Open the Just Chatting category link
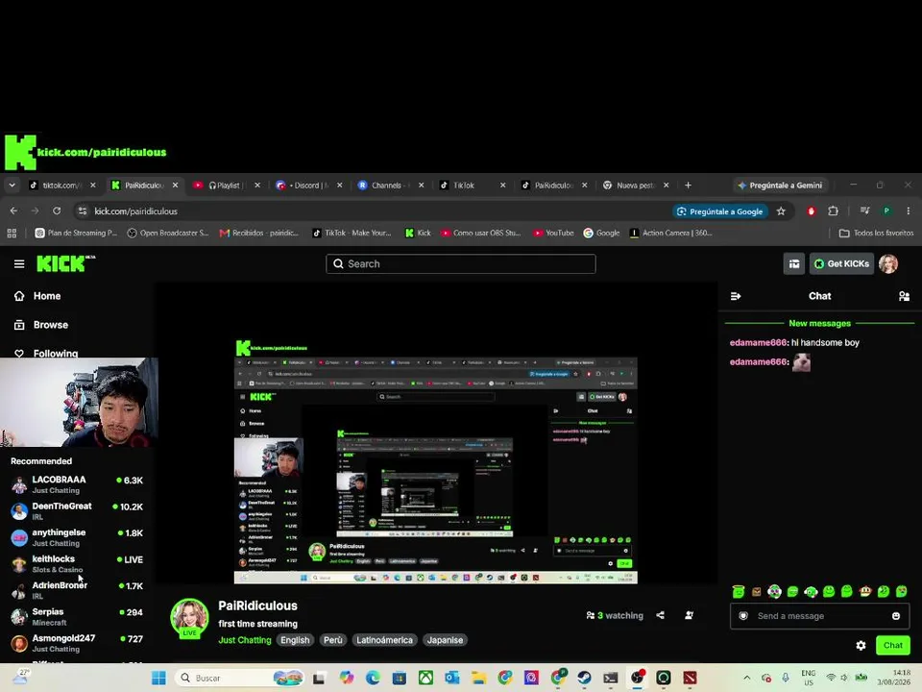Image resolution: width=922 pixels, height=692 pixels. point(245,640)
